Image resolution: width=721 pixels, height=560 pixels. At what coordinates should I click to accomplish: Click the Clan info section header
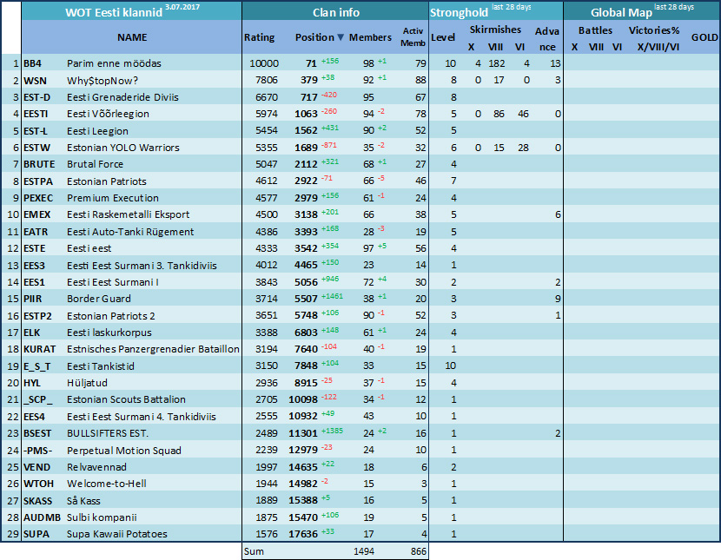(336, 12)
